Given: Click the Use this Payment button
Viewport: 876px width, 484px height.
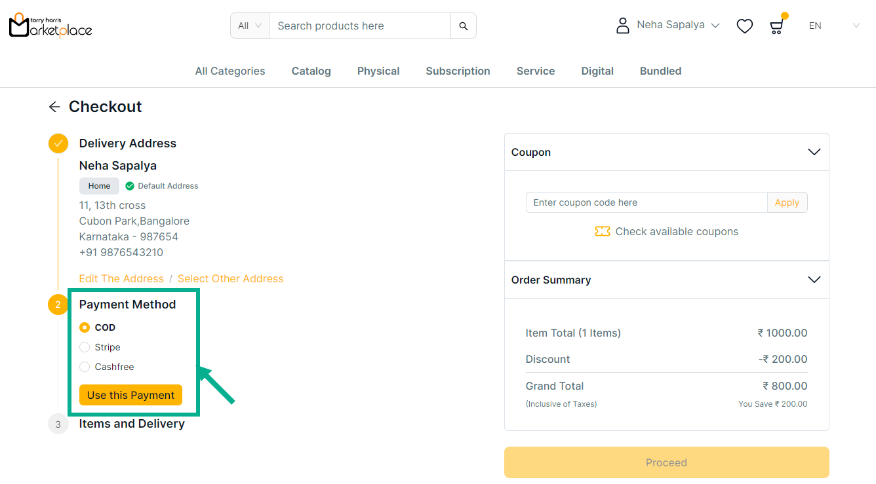Looking at the screenshot, I should [x=130, y=395].
